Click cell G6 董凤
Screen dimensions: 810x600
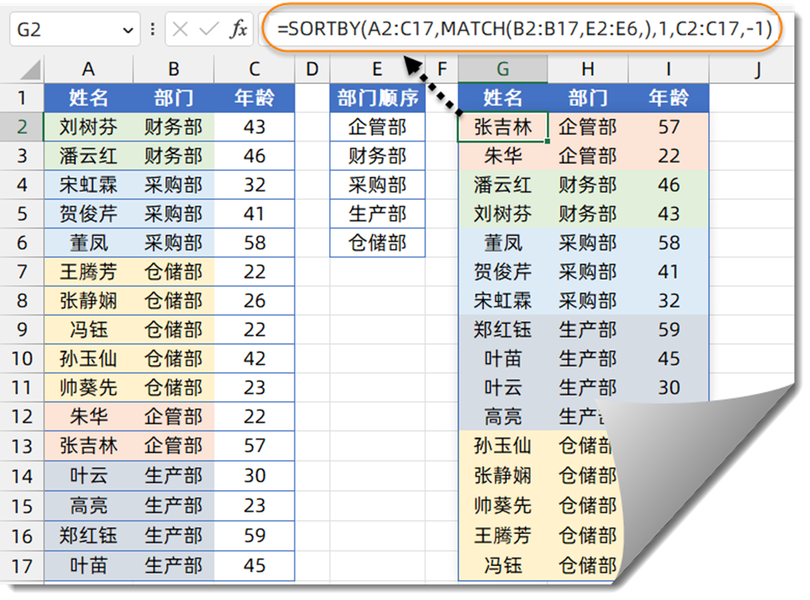coord(503,243)
